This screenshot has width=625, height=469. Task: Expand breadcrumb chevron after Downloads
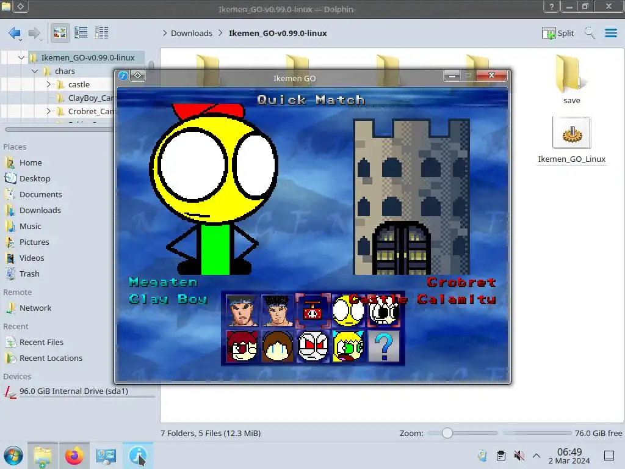[220, 33]
